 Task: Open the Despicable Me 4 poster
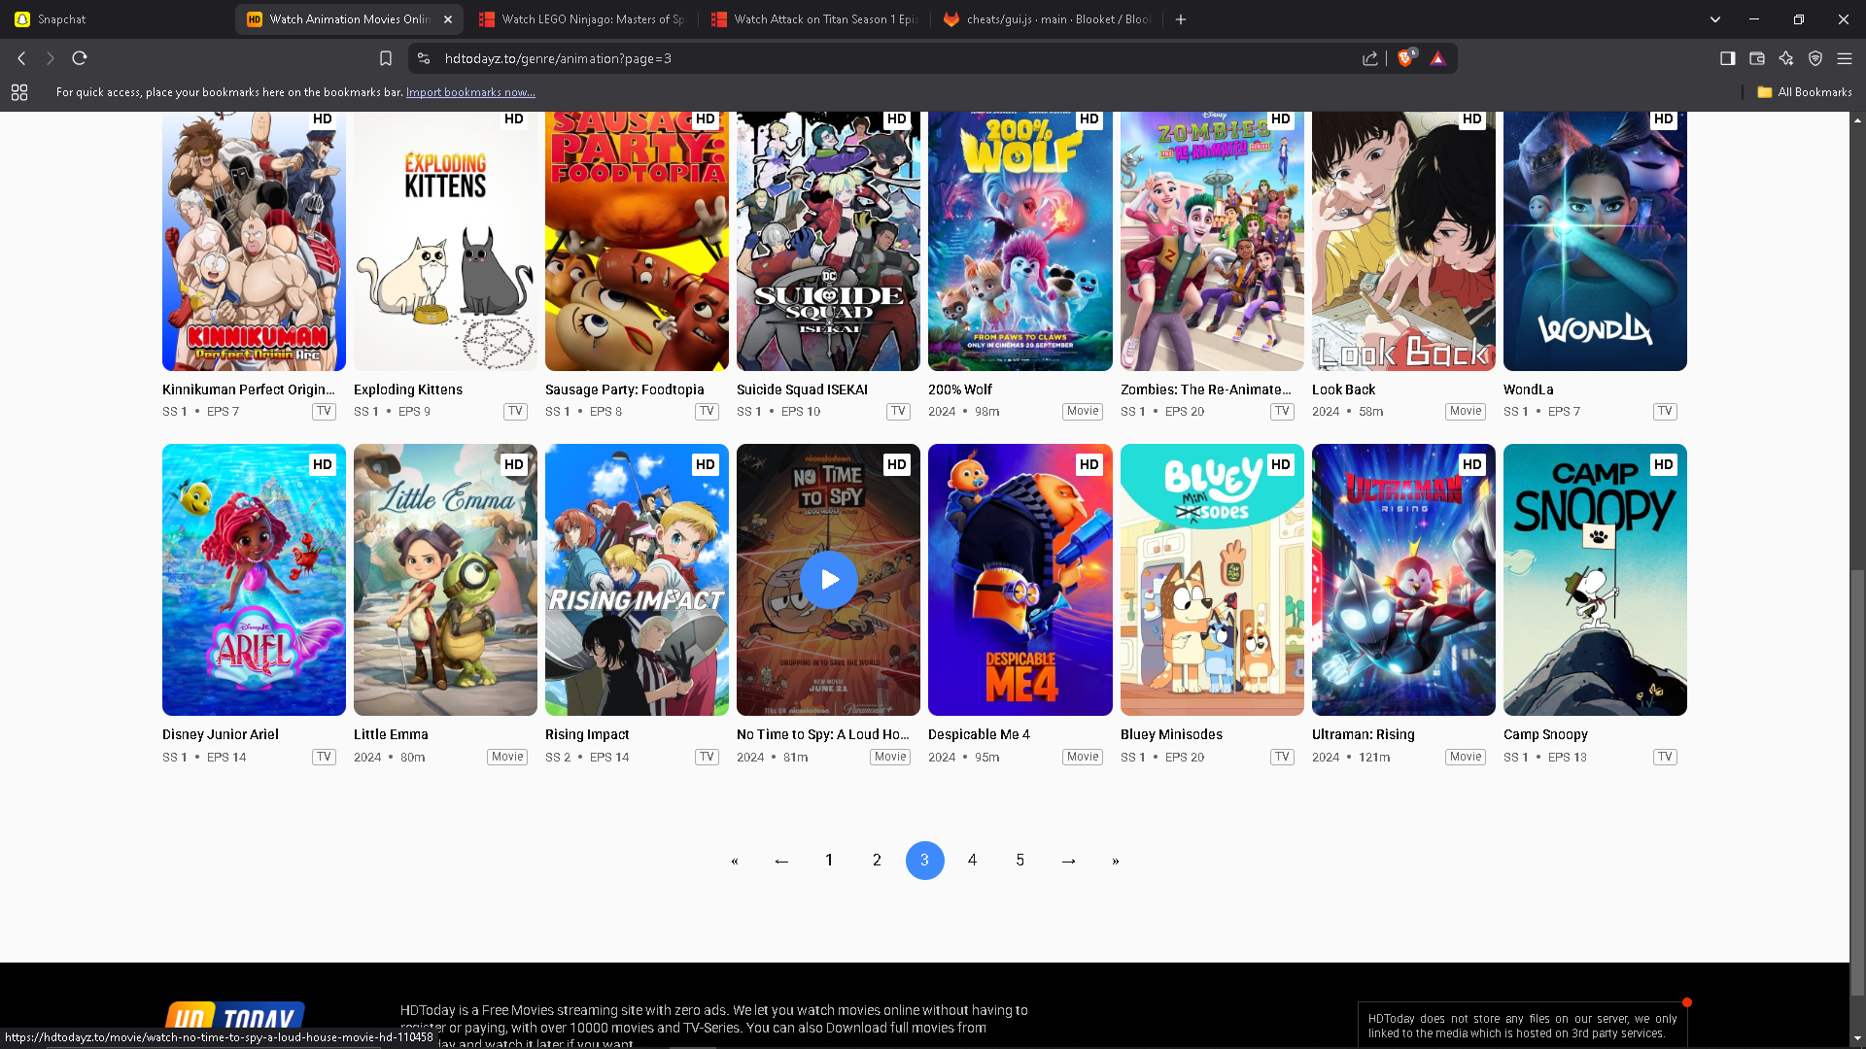pos(1019,580)
